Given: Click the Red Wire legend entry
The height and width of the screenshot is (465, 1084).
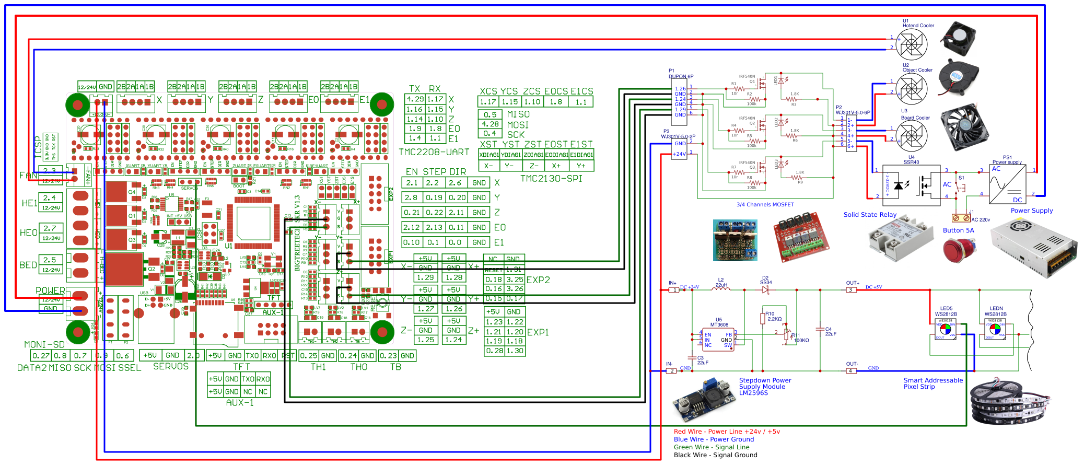Looking at the screenshot, I should pos(727,432).
